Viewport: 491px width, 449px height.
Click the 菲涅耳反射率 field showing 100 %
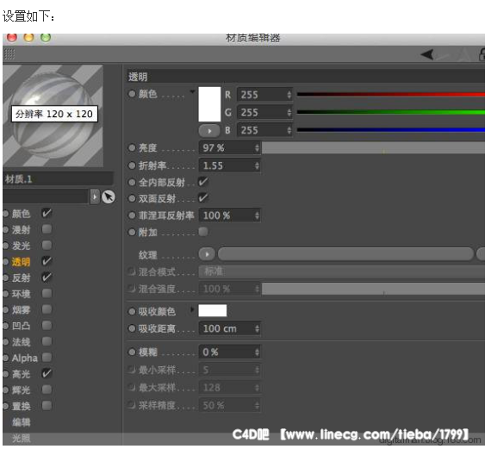[x=229, y=215]
